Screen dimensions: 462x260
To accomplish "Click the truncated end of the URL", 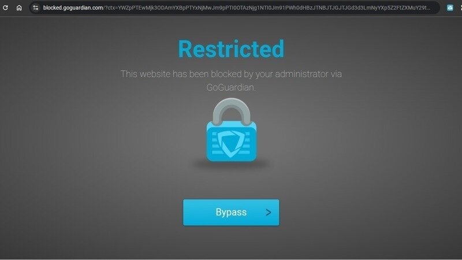I will 424,8.
